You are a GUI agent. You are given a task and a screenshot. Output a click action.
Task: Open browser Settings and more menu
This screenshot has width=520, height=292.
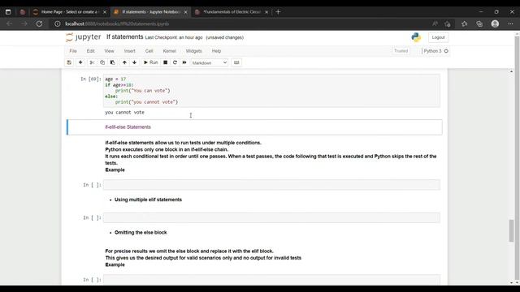(x=510, y=24)
